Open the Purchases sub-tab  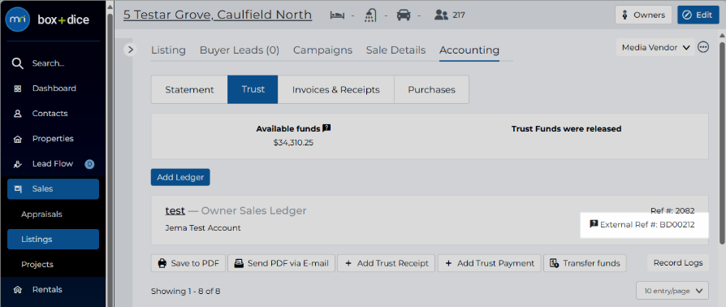(431, 89)
